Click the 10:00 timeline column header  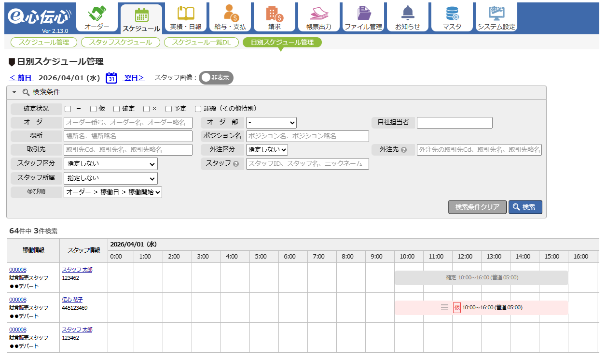(x=409, y=257)
